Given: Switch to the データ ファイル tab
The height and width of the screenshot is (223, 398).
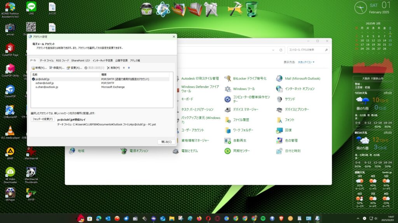Looking at the screenshot, I should [47, 61].
